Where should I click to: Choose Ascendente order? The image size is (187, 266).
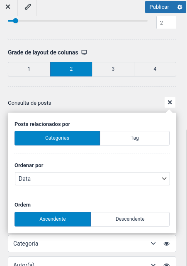53,219
